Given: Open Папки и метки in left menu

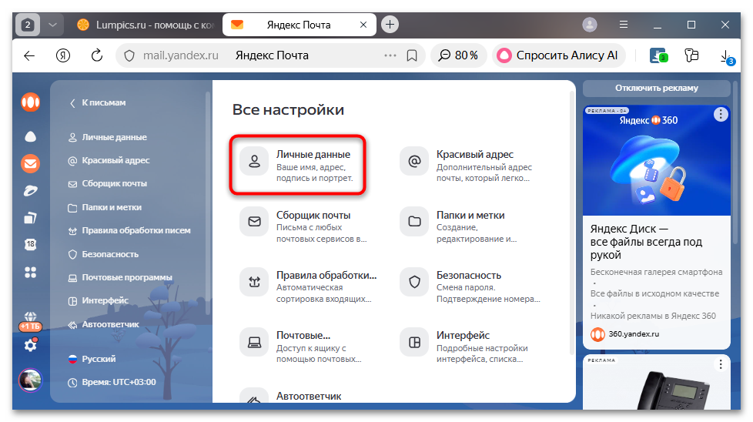Looking at the screenshot, I should click(x=105, y=207).
